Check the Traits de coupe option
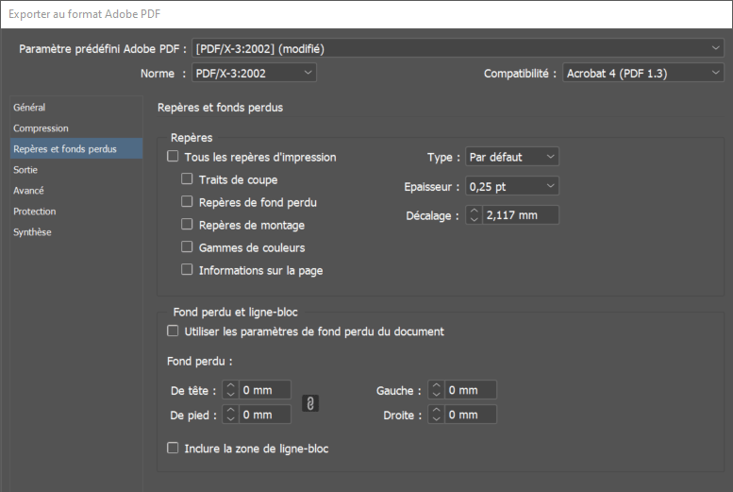The image size is (733, 492). pos(188,179)
